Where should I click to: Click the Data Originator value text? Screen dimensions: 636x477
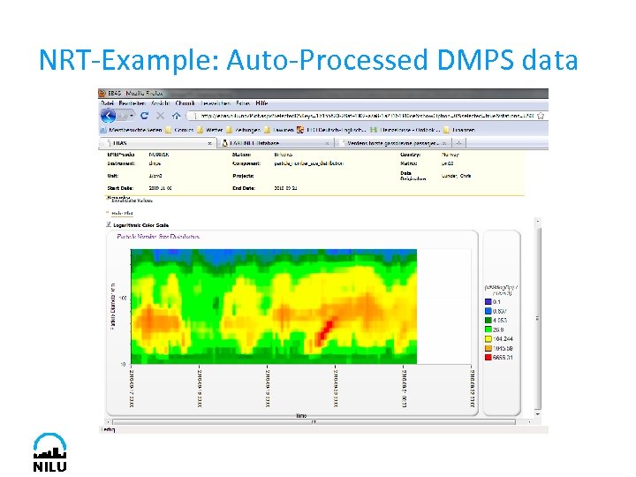tap(456, 176)
